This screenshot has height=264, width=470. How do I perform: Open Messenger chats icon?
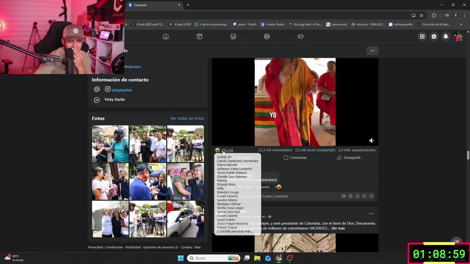(x=434, y=36)
